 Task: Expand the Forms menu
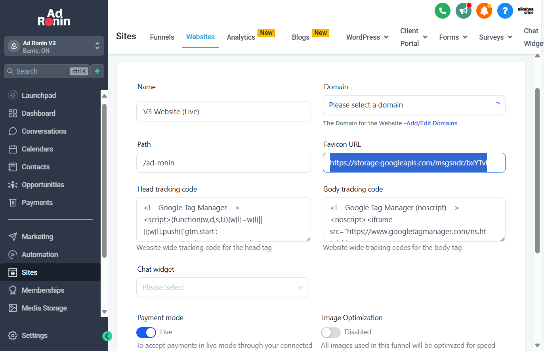[453, 37]
